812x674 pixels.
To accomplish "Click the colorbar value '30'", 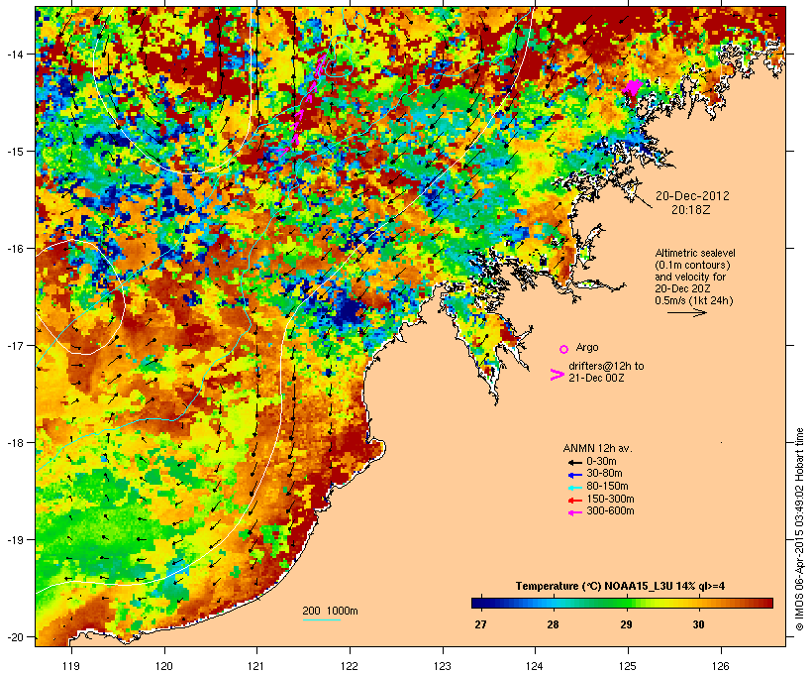I will point(698,624).
